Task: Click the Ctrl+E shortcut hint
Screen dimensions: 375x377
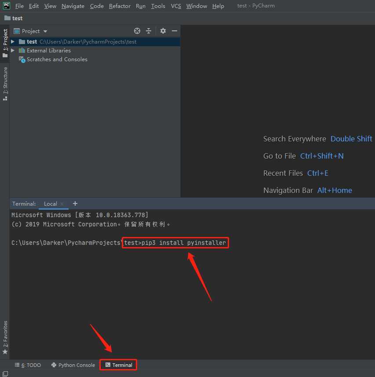Action: click(318, 173)
